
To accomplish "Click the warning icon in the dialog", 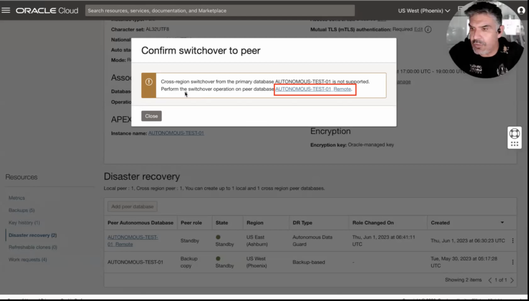I will 149,82.
